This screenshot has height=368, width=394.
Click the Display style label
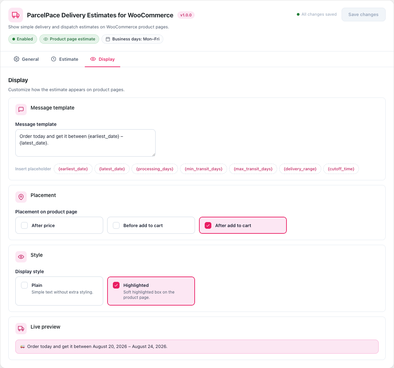(30, 271)
